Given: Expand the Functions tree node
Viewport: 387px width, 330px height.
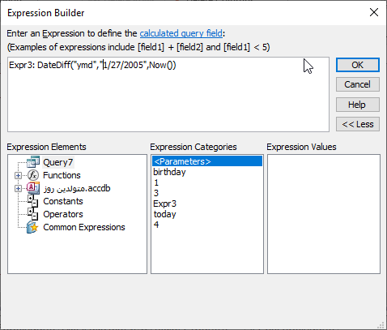Looking at the screenshot, I should (x=18, y=175).
